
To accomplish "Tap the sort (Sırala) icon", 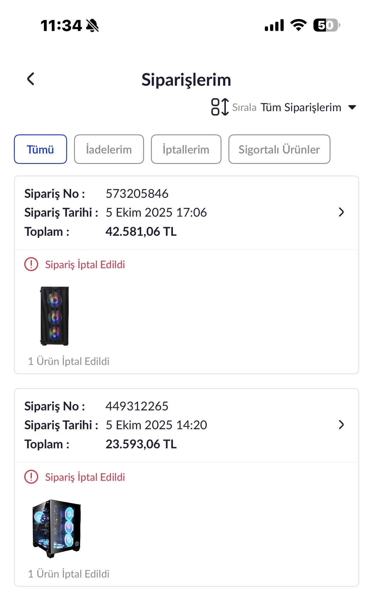I will [220, 107].
